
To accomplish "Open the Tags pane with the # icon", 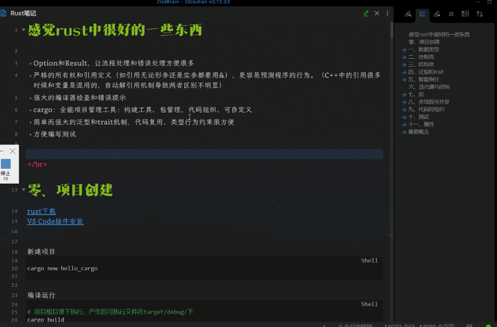I will (x=451, y=14).
